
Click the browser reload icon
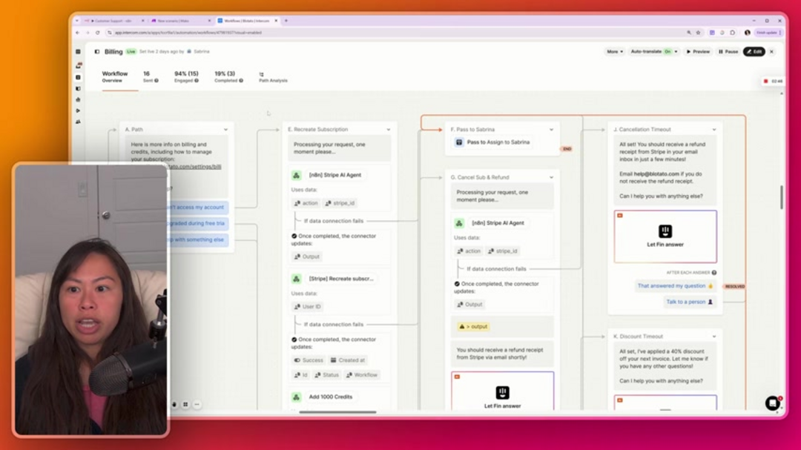[x=97, y=33]
